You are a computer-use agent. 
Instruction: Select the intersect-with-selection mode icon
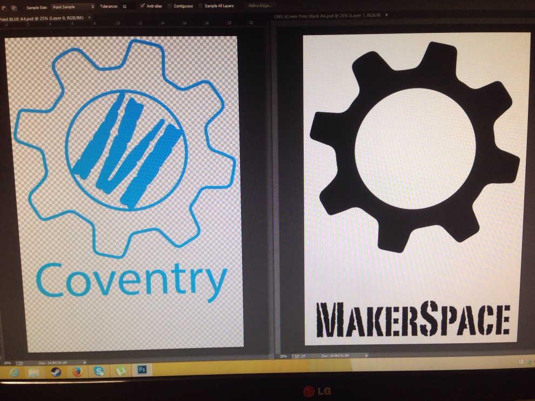(14, 8)
